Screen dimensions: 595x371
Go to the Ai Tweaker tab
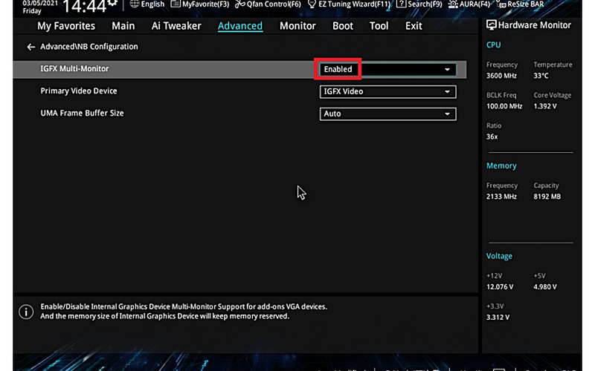(176, 26)
